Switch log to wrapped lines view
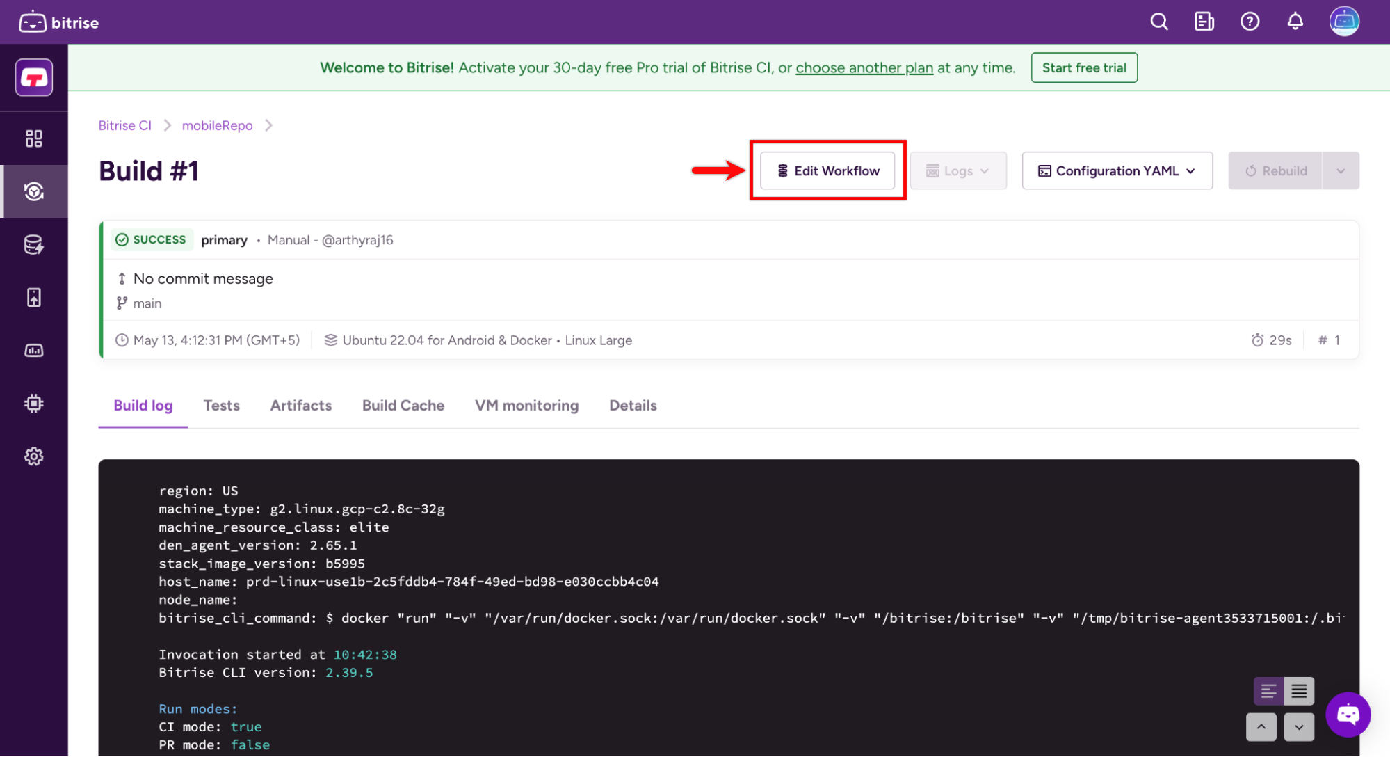The image size is (1390, 757). (x=1299, y=691)
